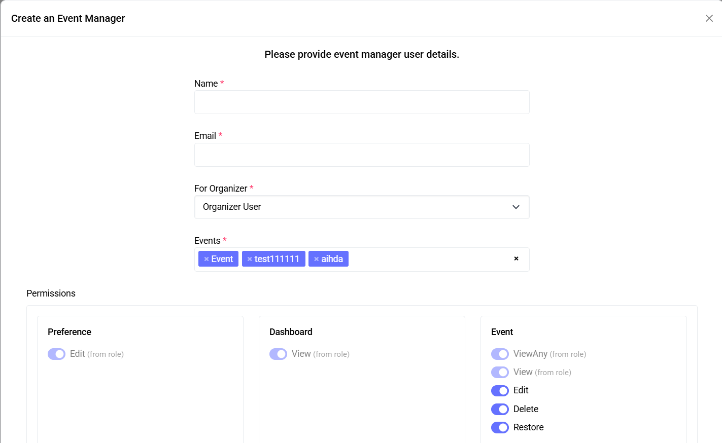Toggle the Dashboard View permission
The height and width of the screenshot is (443, 722).
(278, 354)
